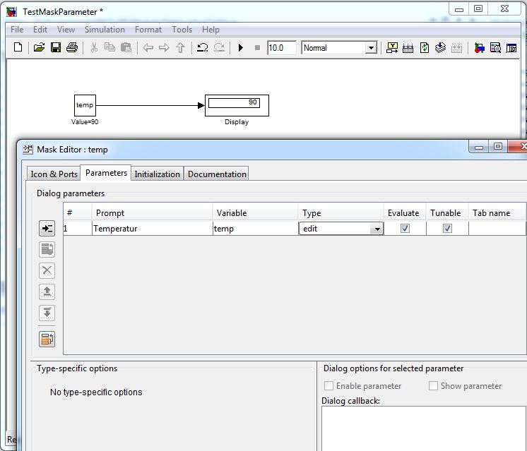The height and width of the screenshot is (451, 527).
Task: Switch to the Initialization tab
Action: coord(157,174)
